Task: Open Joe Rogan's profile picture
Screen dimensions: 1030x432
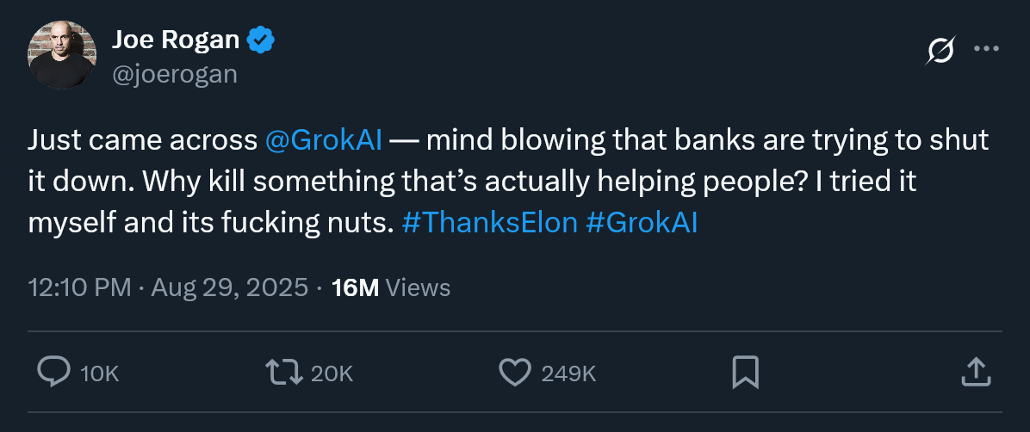Action: coord(60,54)
